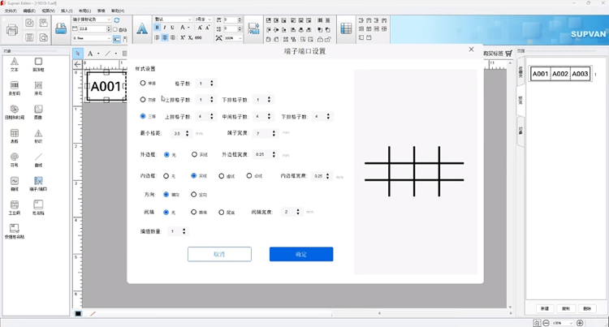Click the blue Confirm (确定) button
Image resolution: width=609 pixels, height=327 pixels.
tap(301, 254)
